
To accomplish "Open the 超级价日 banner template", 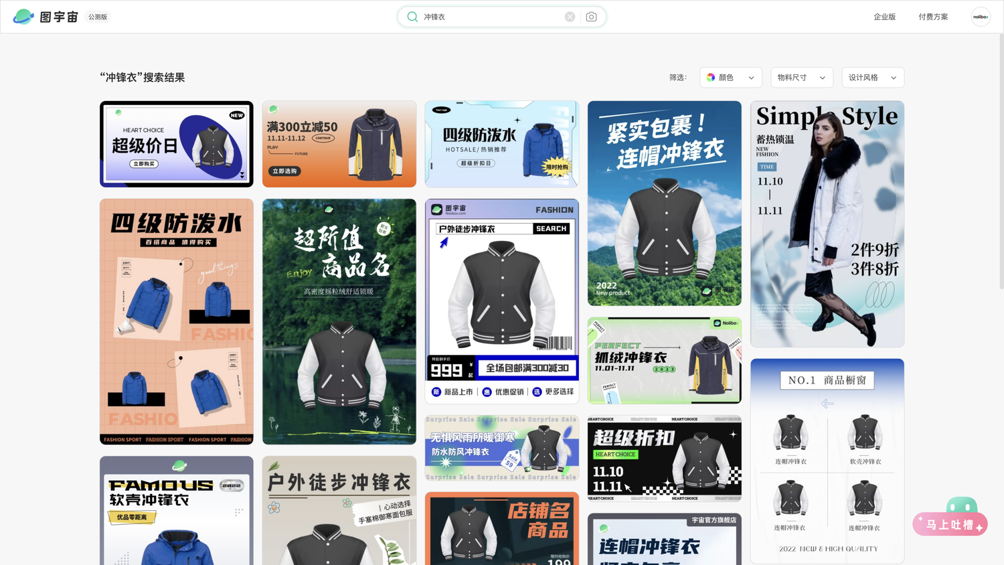I will [177, 144].
